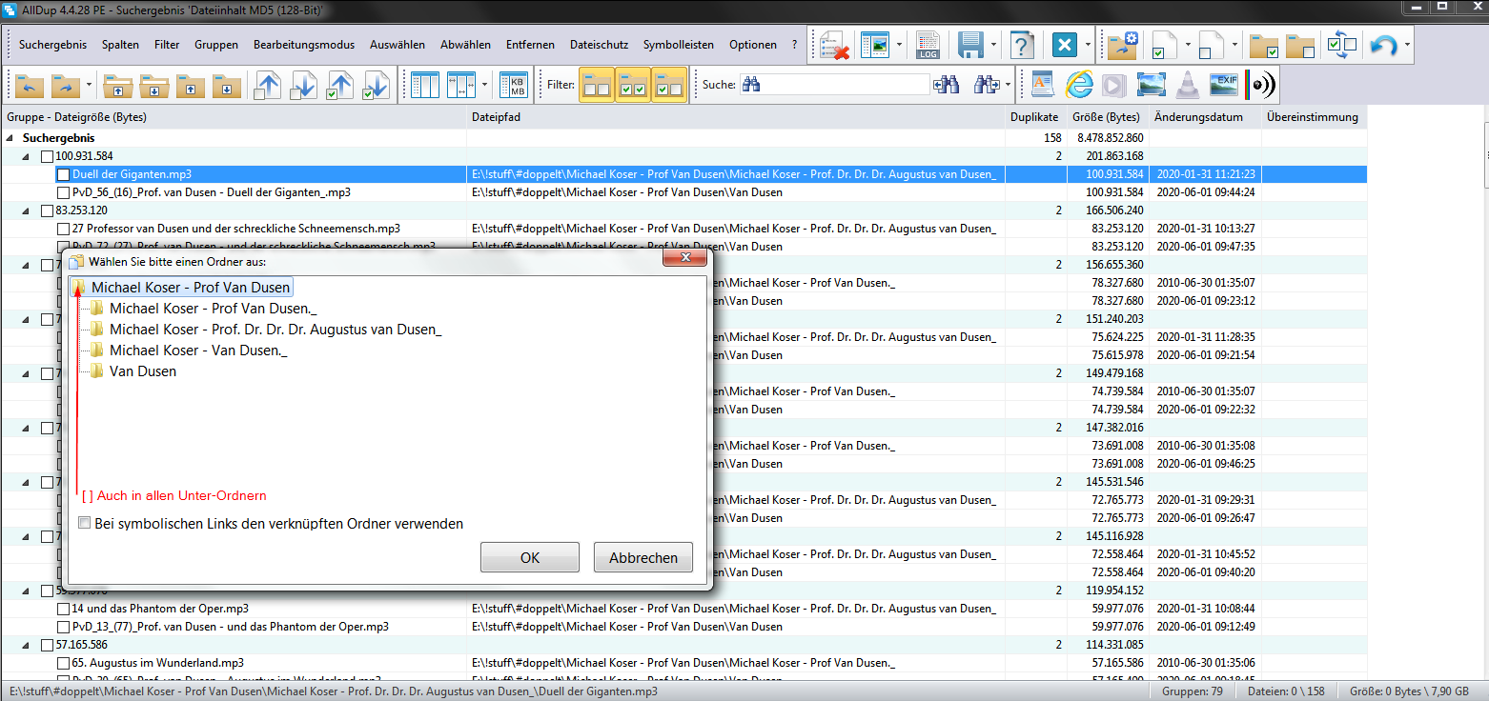
Task: Click the VLC traffic cone icon
Action: (x=1187, y=85)
